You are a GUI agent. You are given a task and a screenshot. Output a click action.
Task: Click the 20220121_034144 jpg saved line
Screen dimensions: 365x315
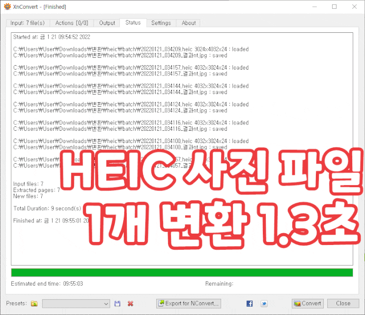(120, 92)
